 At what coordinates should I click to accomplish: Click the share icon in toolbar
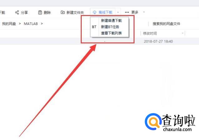pos(17,12)
